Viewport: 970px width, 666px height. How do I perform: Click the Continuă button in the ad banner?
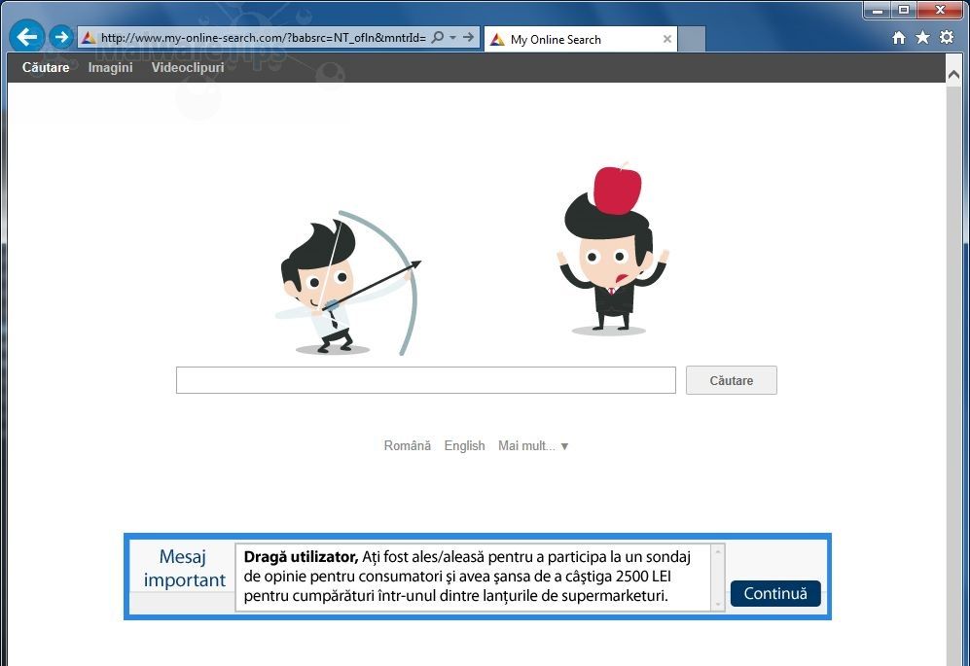pyautogui.click(x=775, y=594)
